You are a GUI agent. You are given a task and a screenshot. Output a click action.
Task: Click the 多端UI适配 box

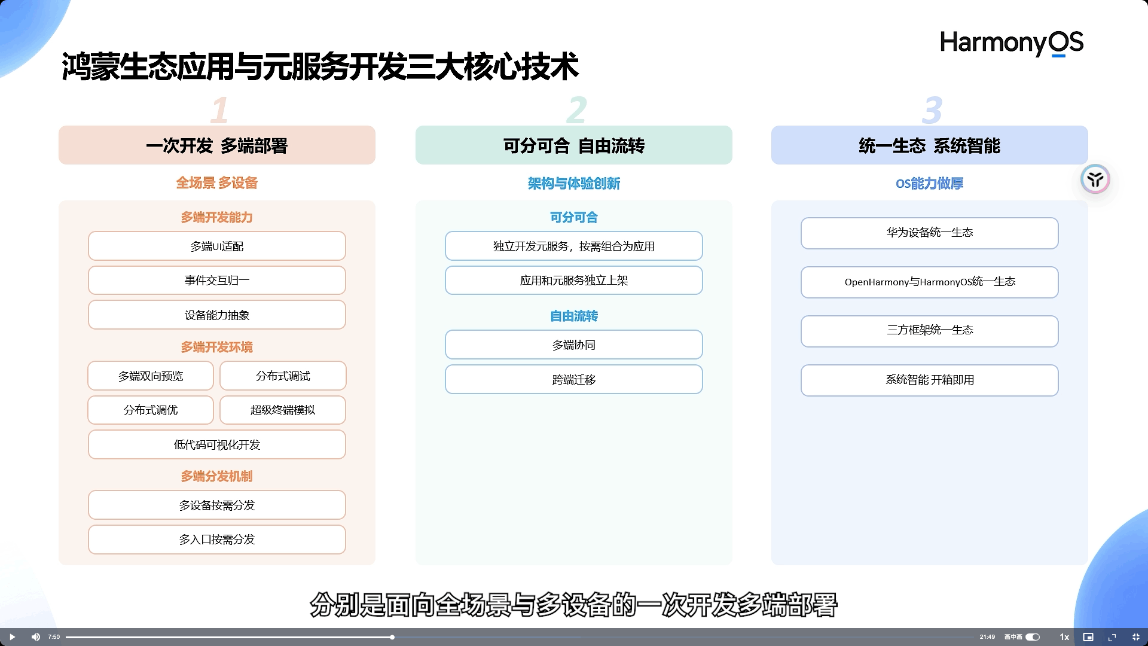click(216, 246)
